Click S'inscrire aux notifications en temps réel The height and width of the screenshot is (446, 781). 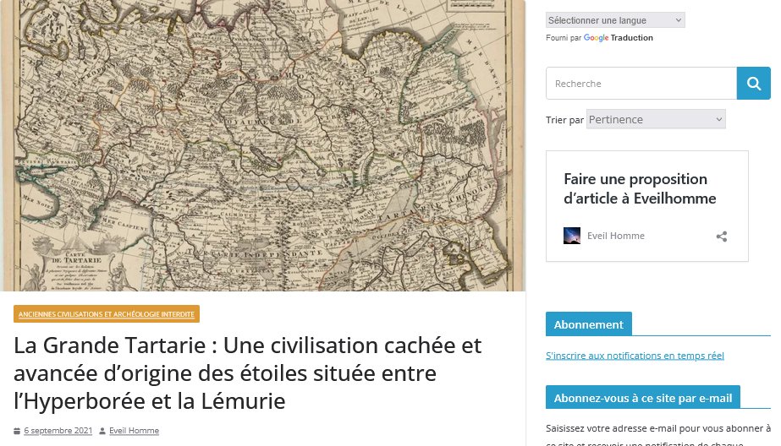coord(635,356)
